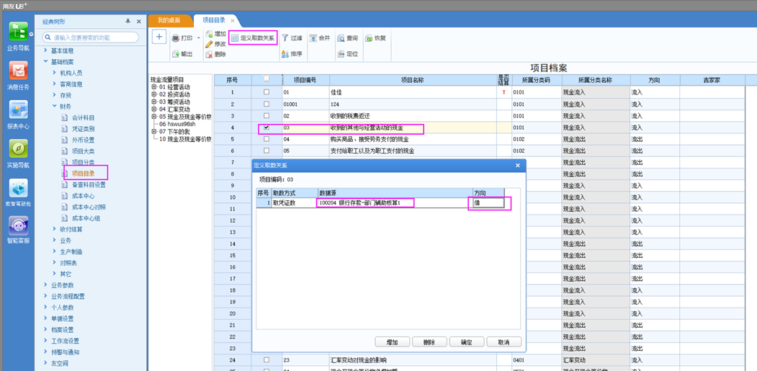Click the 排序 sort icon
Screen dimensions: 757x371
pyautogui.click(x=285, y=55)
